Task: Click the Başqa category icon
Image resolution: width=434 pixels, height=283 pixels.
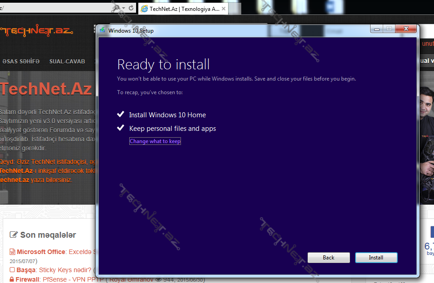Action: (x=12, y=270)
